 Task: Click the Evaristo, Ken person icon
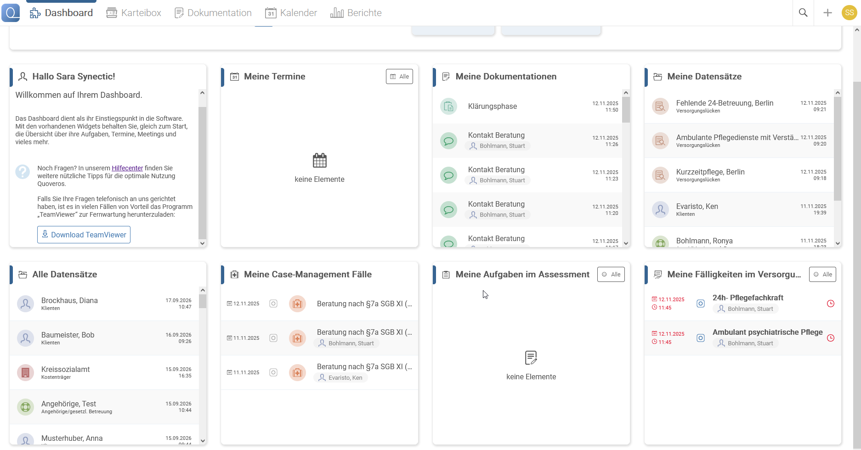660,210
